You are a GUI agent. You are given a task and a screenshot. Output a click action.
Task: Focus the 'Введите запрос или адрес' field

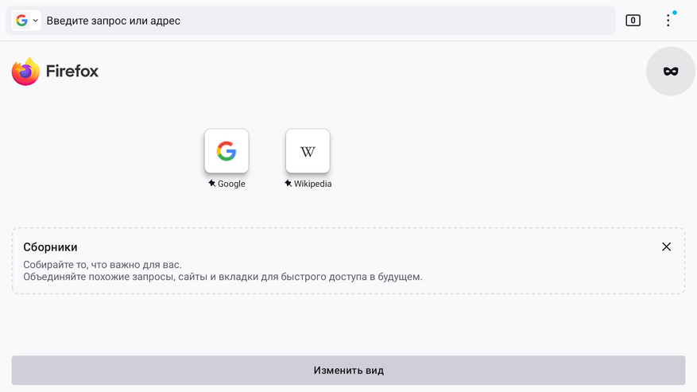point(318,21)
